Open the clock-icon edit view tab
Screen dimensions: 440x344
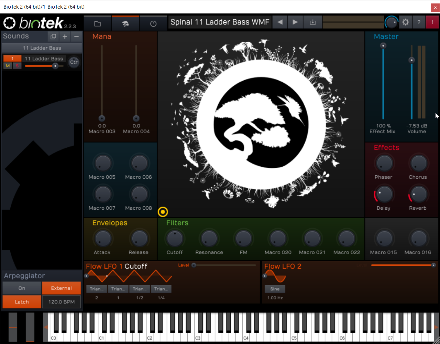[x=153, y=23]
